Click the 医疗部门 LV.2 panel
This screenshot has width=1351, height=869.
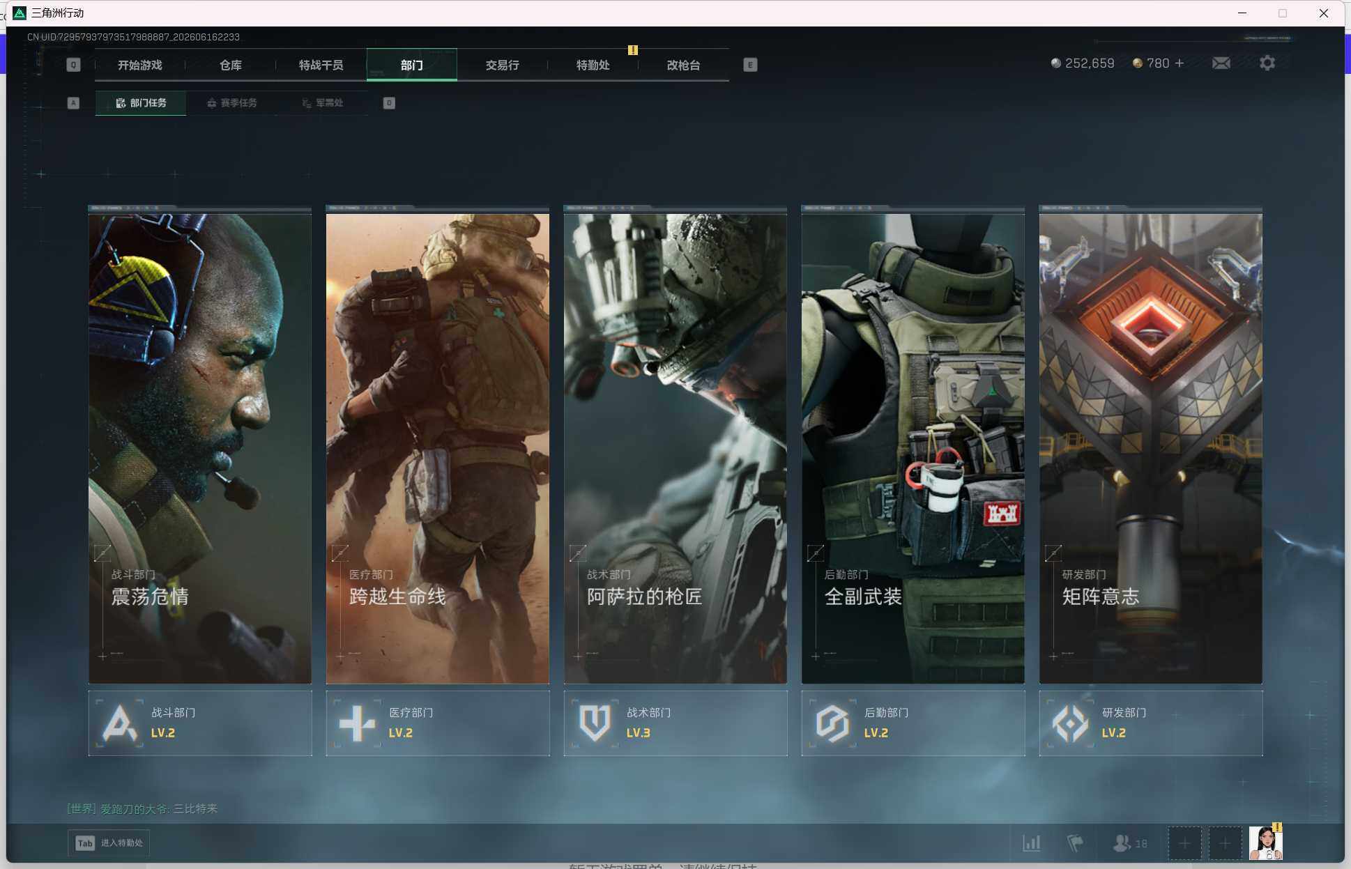coord(438,723)
